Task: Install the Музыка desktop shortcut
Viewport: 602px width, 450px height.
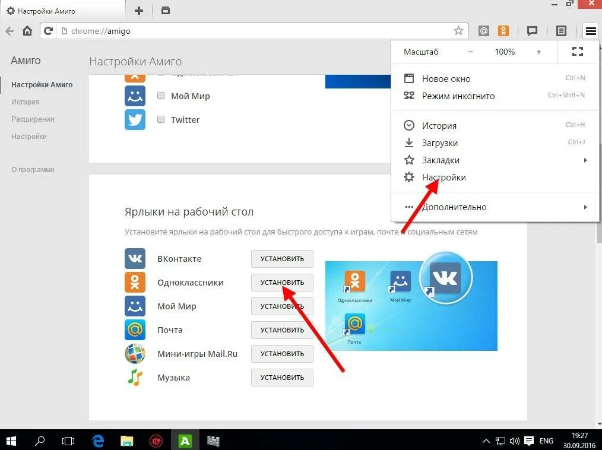Action: tap(282, 378)
